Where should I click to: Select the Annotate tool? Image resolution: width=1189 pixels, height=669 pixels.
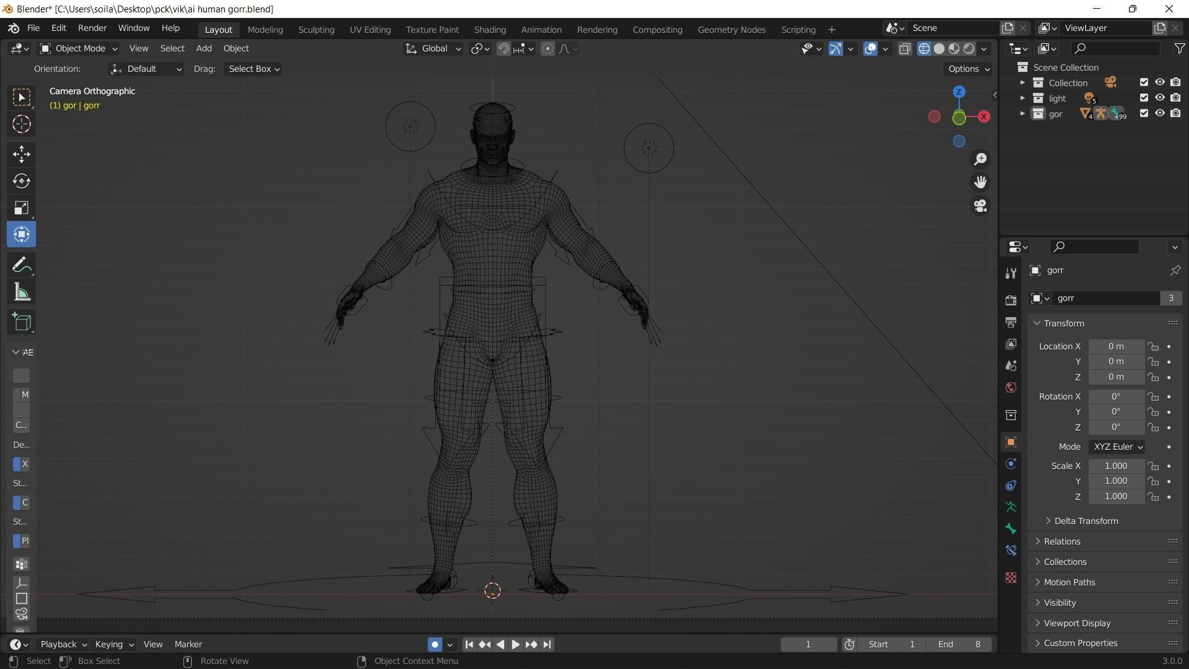point(22,265)
